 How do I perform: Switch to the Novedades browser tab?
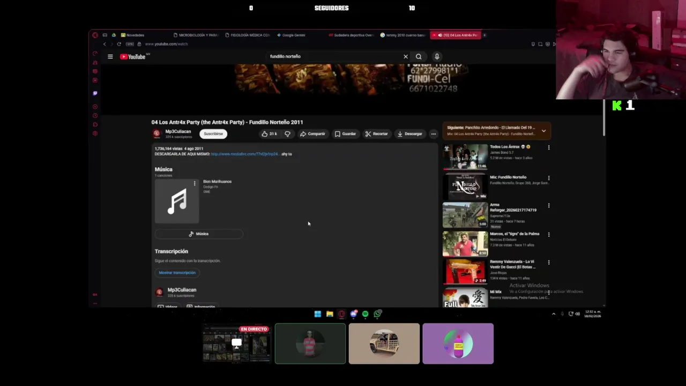pyautogui.click(x=132, y=35)
